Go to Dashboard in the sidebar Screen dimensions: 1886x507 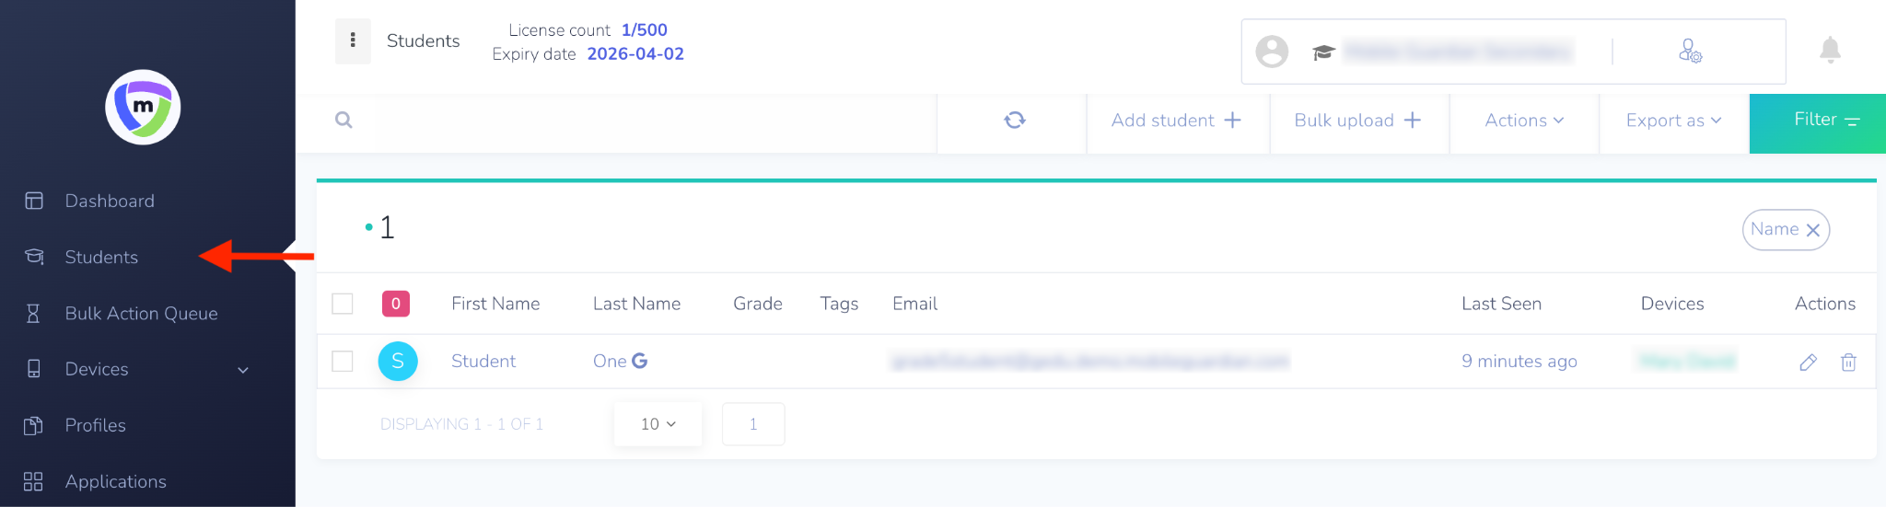tap(110, 201)
